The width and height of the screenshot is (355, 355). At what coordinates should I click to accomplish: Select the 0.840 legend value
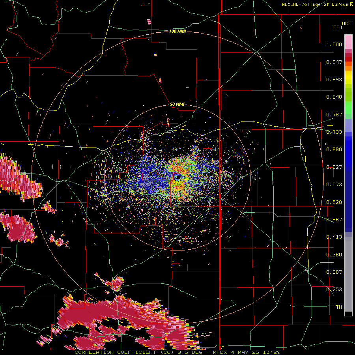coord(334,97)
